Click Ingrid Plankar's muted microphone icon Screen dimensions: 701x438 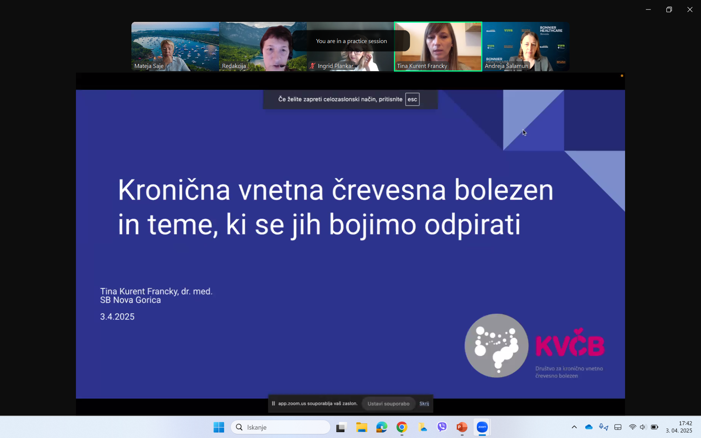(x=313, y=66)
